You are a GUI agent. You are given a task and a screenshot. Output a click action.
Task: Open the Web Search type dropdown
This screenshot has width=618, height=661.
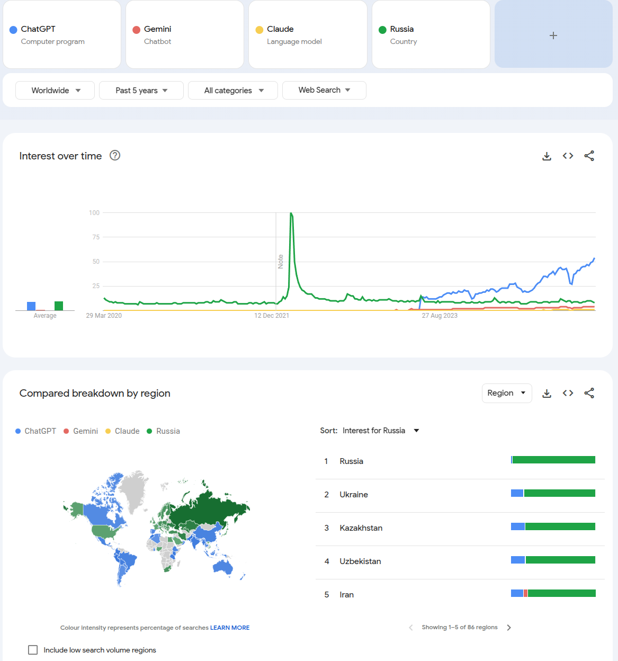[324, 90]
